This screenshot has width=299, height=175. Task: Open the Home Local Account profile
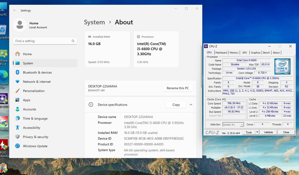coord(30,25)
